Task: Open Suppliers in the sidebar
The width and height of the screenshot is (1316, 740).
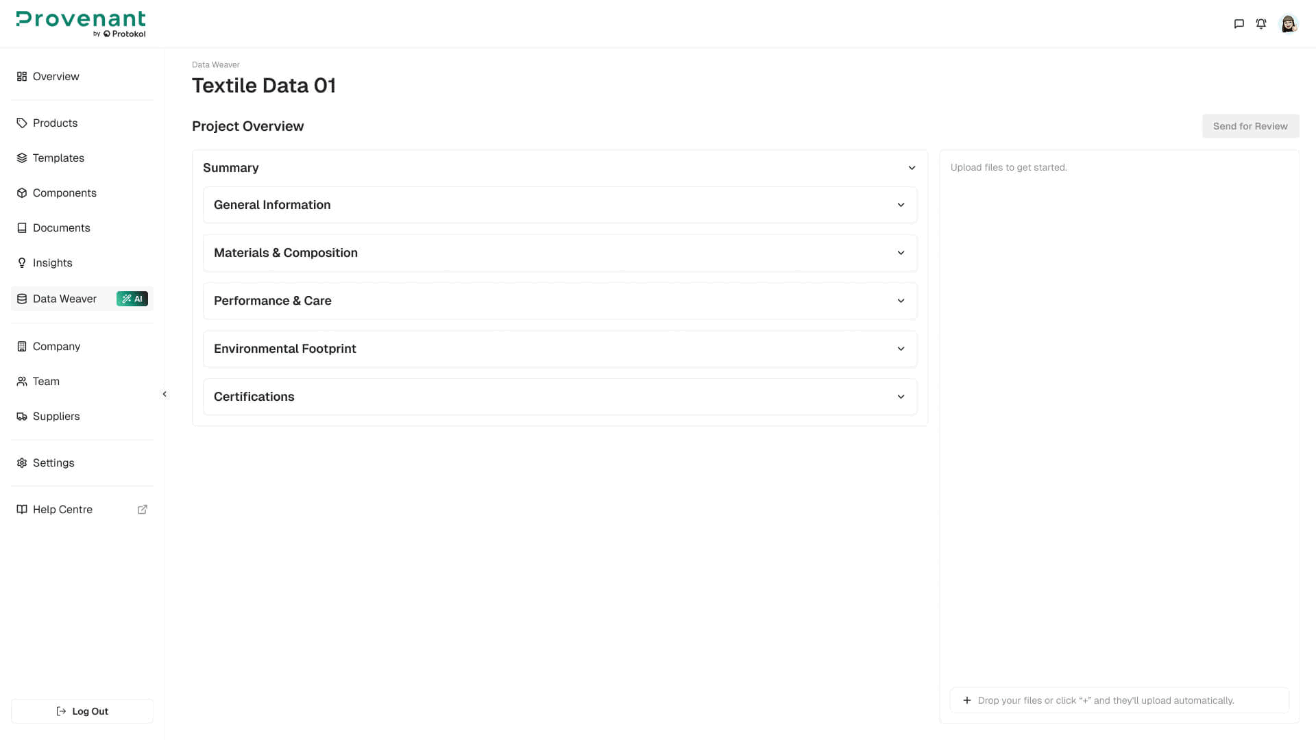Action: tap(82, 417)
